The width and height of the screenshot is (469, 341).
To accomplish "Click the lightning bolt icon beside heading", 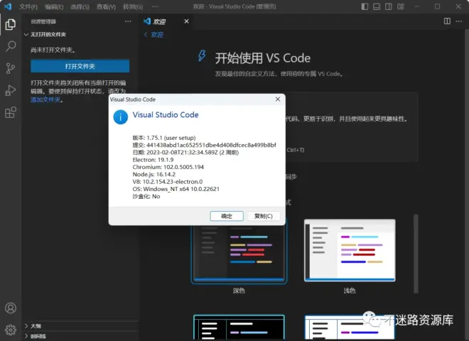I will coord(202,55).
